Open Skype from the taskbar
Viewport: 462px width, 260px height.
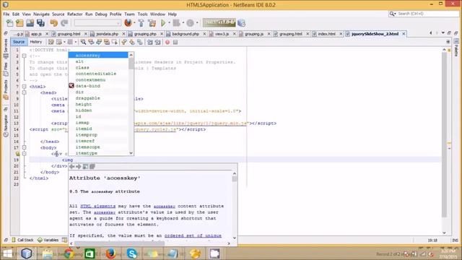131,253
